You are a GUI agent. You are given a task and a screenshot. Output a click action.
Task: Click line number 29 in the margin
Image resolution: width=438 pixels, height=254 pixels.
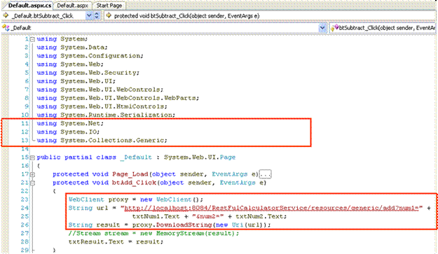(x=25, y=250)
